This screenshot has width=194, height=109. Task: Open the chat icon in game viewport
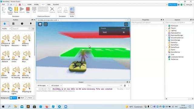click(46, 24)
